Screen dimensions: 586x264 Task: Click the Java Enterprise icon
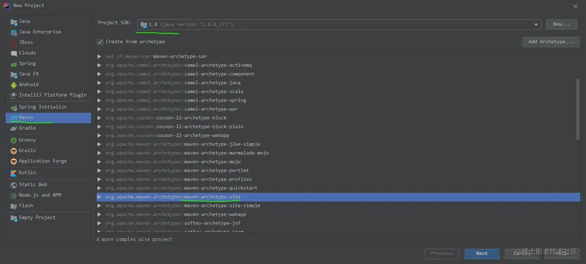14,32
